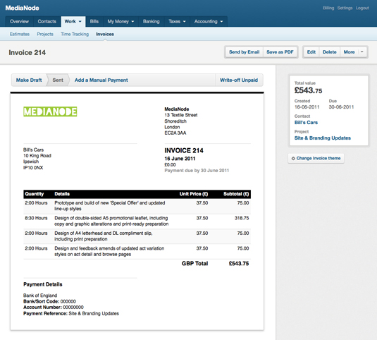Click the Send by Email button

[x=244, y=52]
